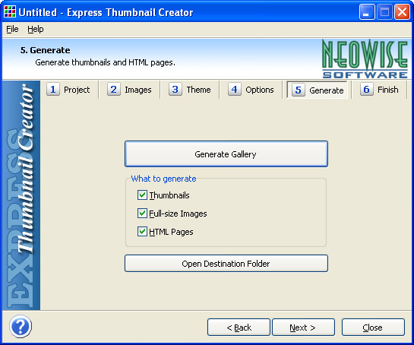Click the Close button at bottom

373,328
